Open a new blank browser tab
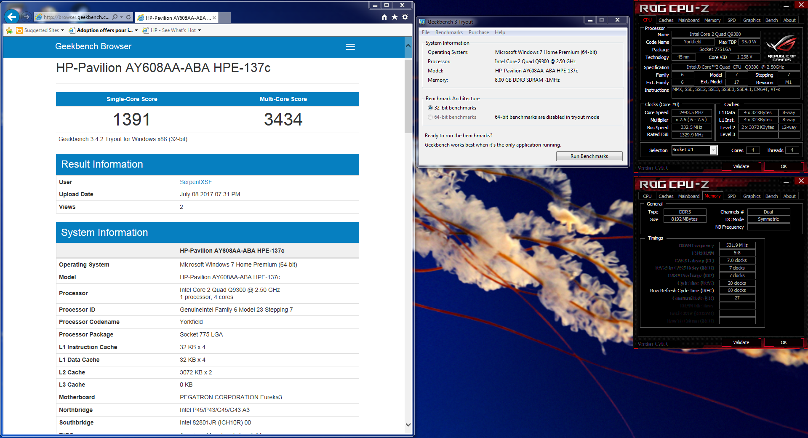Screen dimensions: 808x438 (225, 18)
